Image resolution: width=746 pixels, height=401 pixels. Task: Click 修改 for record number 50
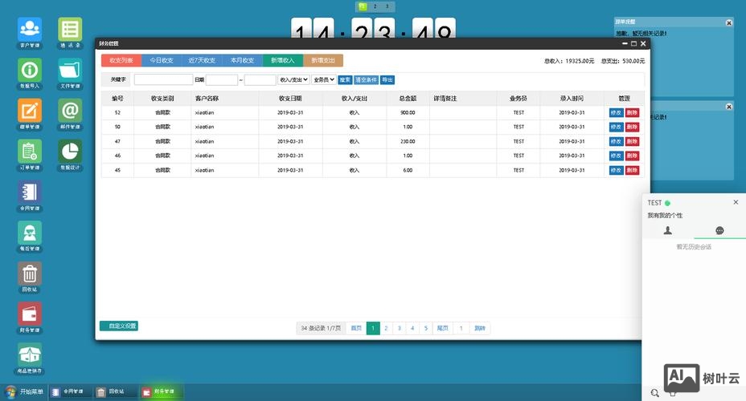(616, 127)
